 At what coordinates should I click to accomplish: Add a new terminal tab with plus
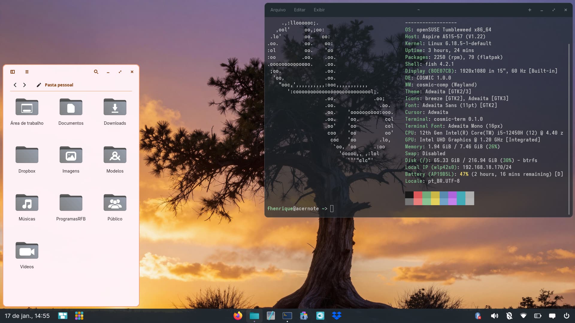coord(529,10)
